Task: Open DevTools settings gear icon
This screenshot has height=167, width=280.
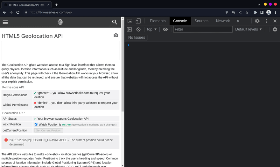Action: pos(257,21)
